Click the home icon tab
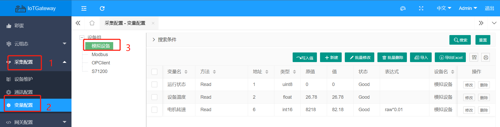This screenshot has height=127, width=500. [x=92, y=23]
